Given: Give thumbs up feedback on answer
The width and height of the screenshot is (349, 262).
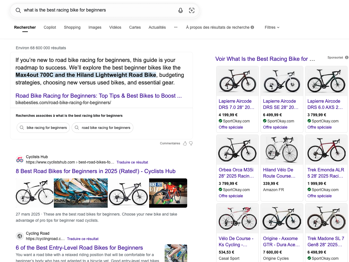Looking at the screenshot, I should coord(185,144).
